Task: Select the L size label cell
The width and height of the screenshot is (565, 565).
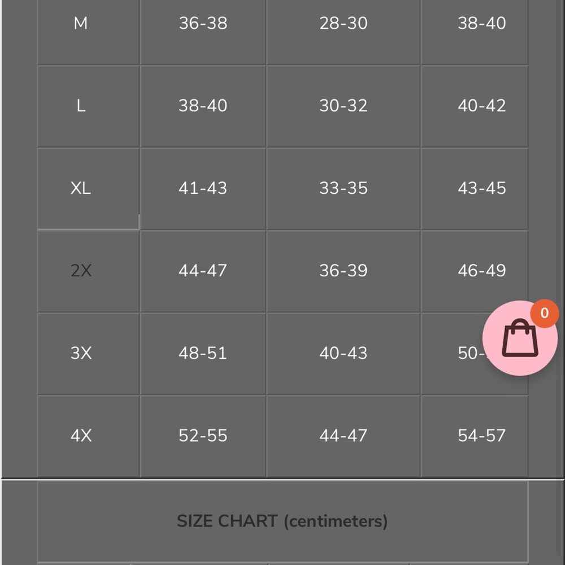Action: pos(81,106)
